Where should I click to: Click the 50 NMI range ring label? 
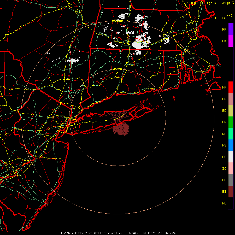tap(117, 69)
